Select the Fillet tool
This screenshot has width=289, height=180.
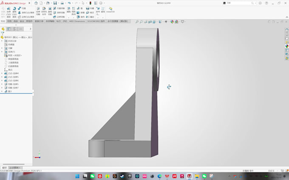68,10
